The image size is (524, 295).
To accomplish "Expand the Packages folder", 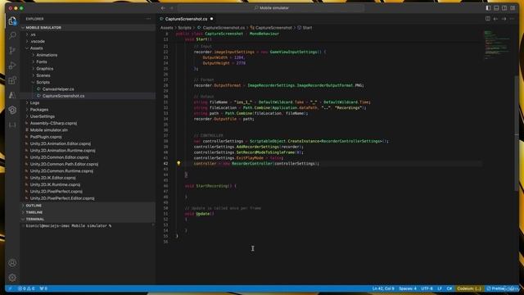I will [88, 110].
